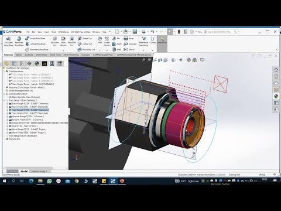Open the Curves tool
281x211 pixels.
(153, 40)
